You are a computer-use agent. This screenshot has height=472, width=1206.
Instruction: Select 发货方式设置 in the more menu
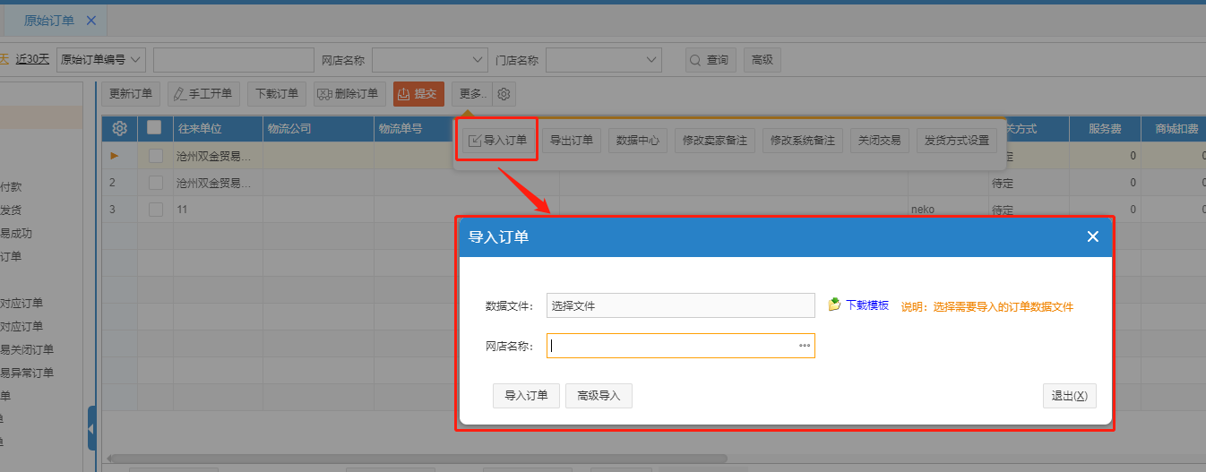tap(956, 141)
